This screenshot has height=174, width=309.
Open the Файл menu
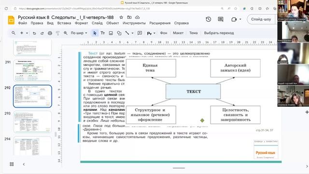[23, 23]
